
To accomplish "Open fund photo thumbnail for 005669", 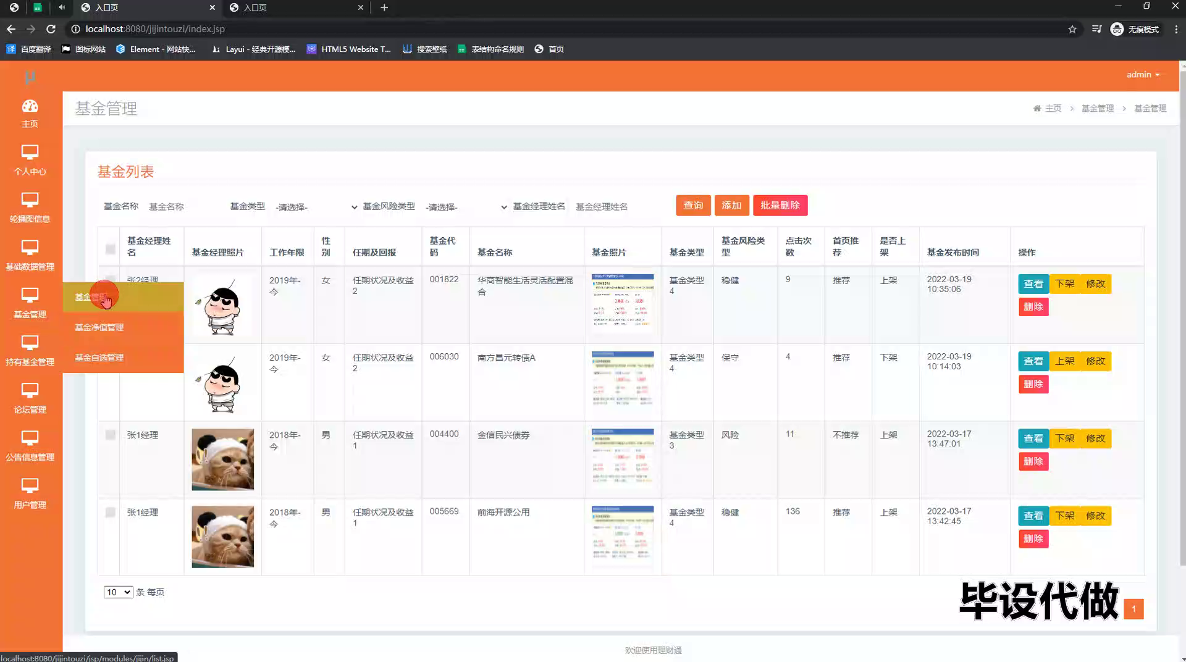I will pos(623,536).
